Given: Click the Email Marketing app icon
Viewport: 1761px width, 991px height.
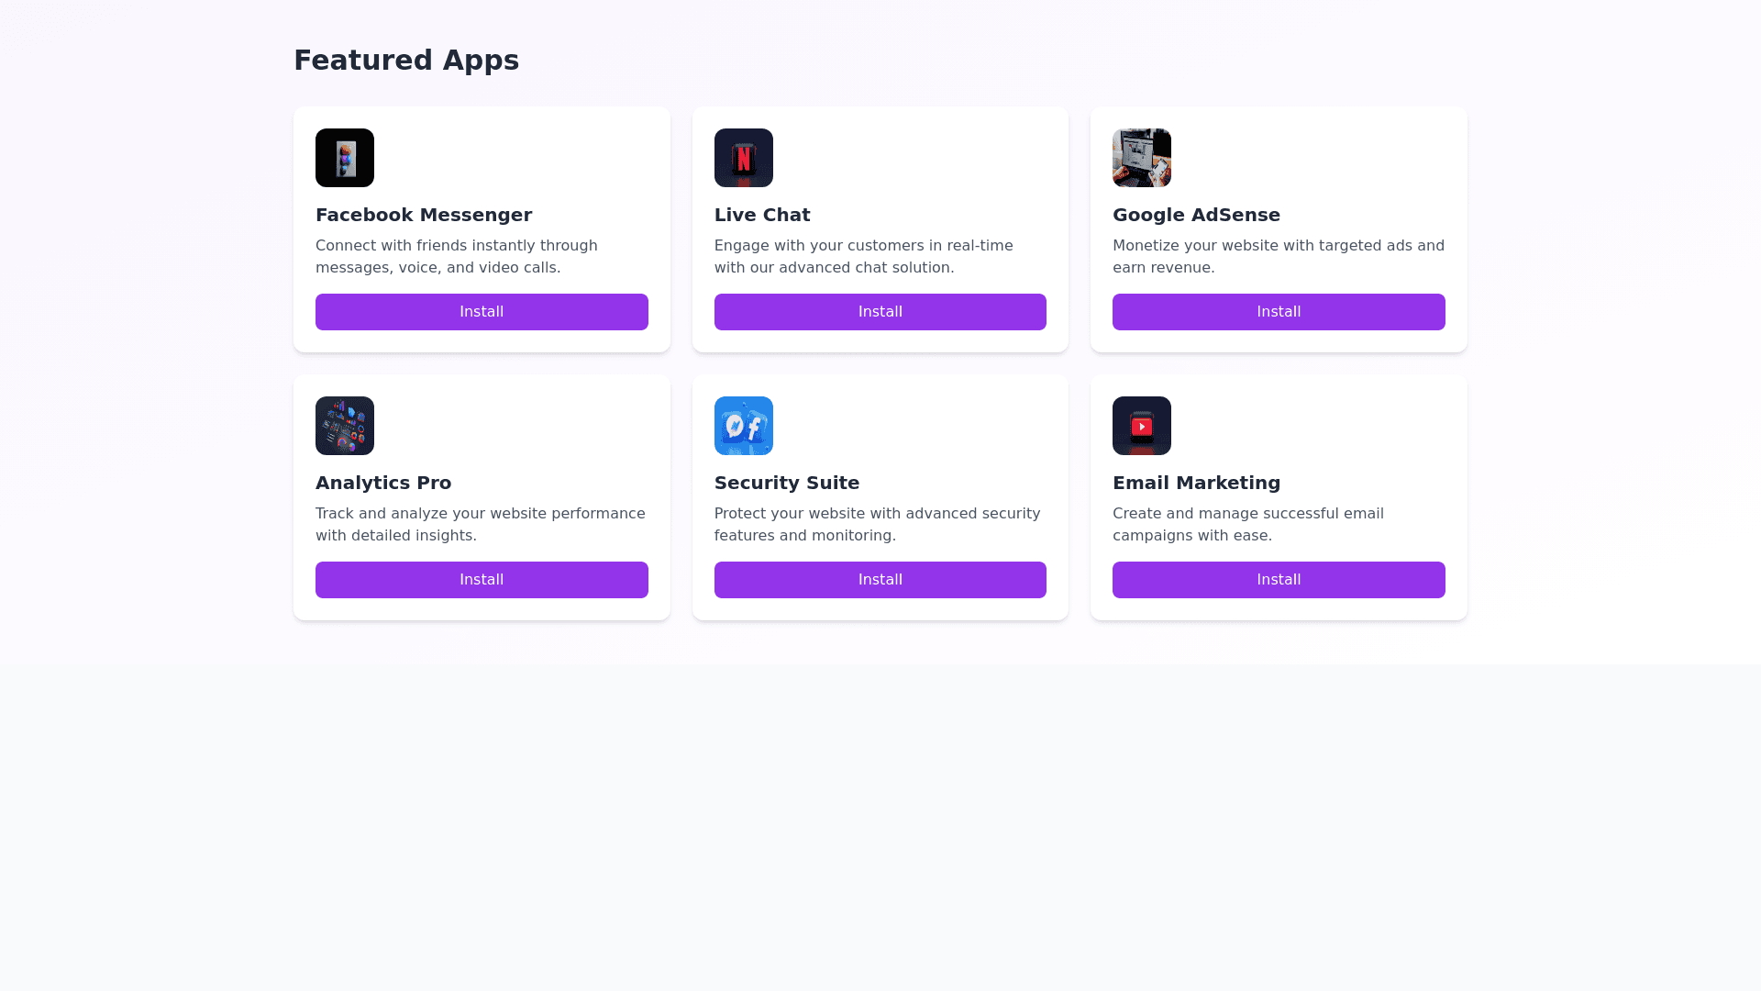Looking at the screenshot, I should (x=1142, y=426).
